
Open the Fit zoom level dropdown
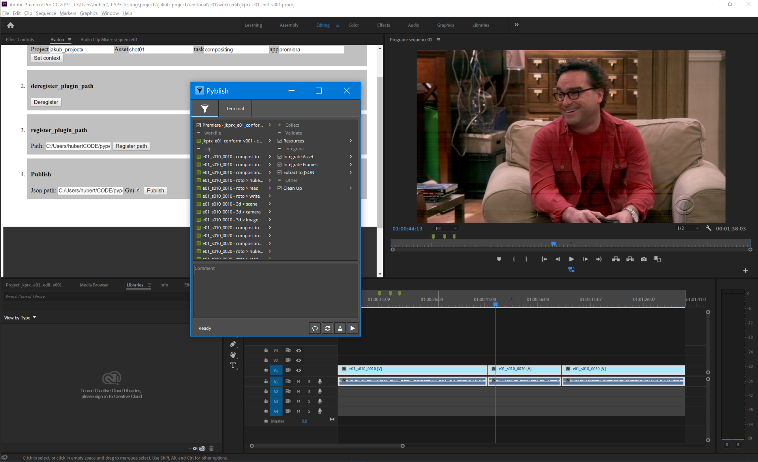(x=446, y=228)
